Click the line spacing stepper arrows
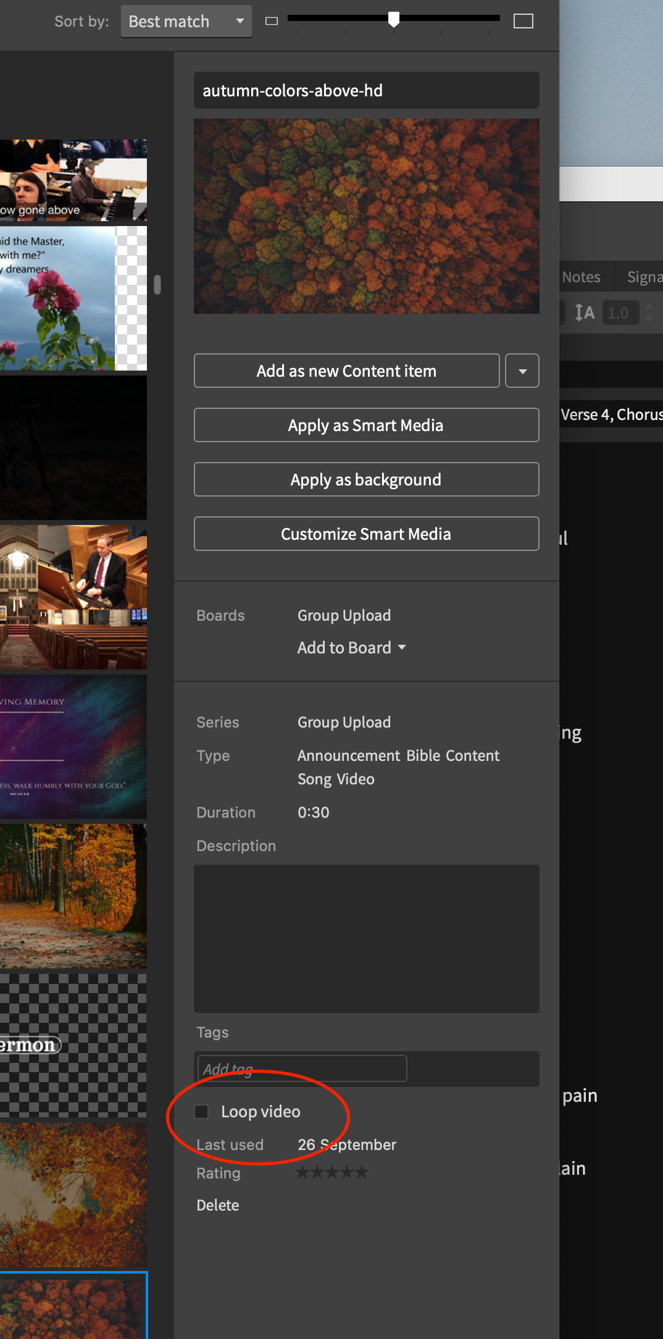663x1339 pixels. [648, 313]
